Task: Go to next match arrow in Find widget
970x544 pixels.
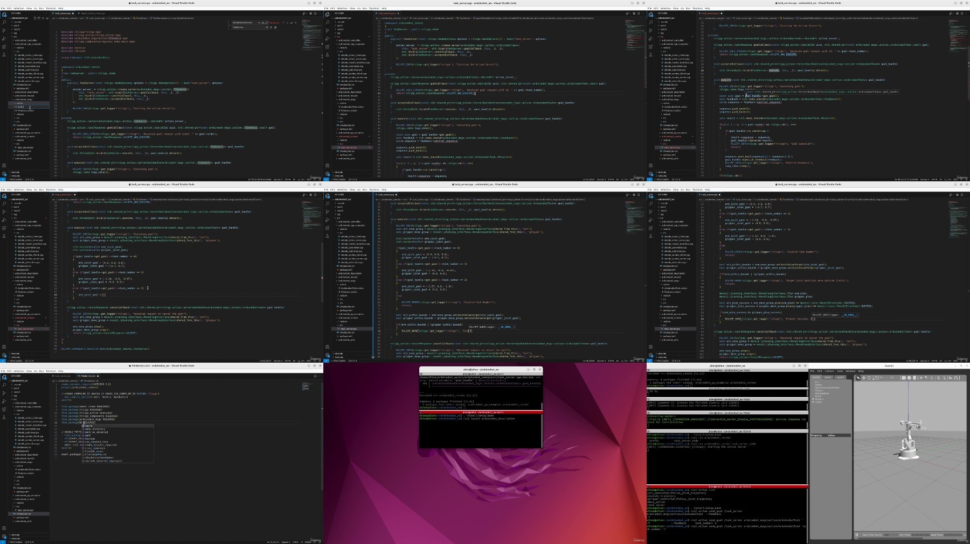Action: [287, 23]
